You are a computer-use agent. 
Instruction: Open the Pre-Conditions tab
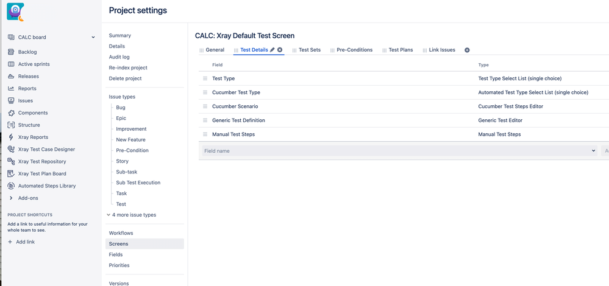[x=354, y=50]
